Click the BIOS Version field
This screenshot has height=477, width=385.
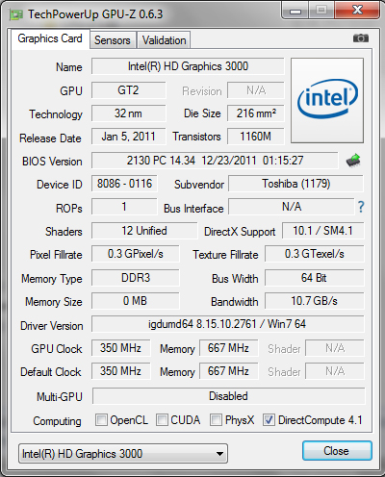pos(215,161)
